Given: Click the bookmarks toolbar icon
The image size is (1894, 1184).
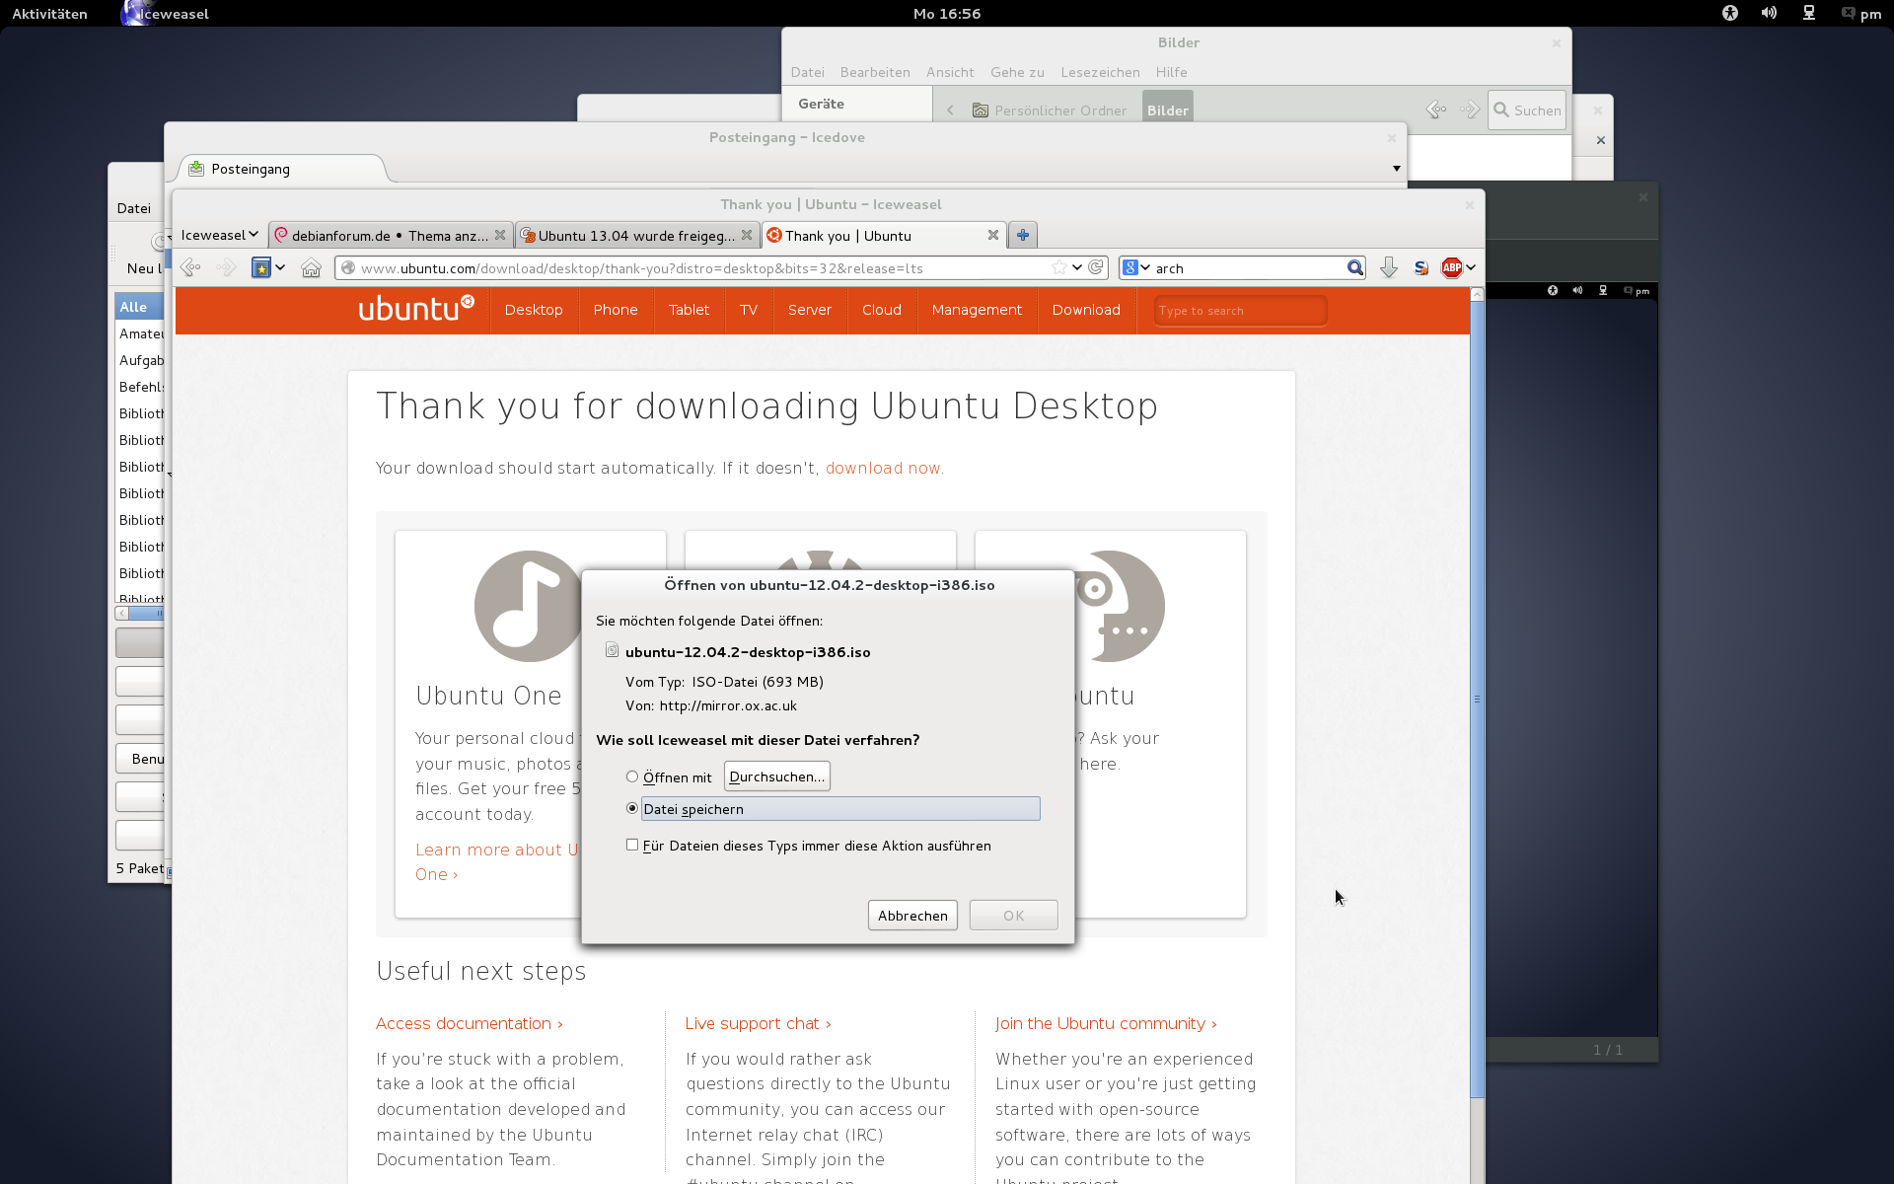Looking at the screenshot, I should pyautogui.click(x=261, y=267).
